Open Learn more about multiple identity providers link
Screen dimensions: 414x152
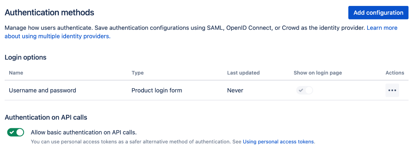tap(201, 32)
